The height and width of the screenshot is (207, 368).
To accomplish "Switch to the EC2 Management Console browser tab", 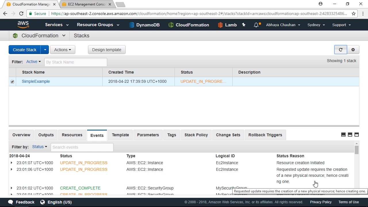I will coord(86,4).
